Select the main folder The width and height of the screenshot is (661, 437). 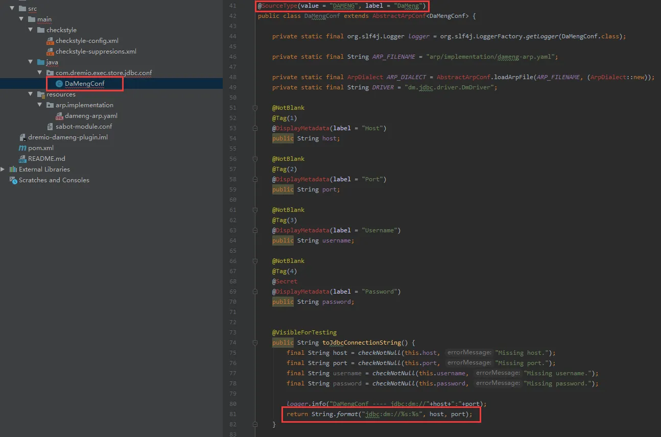pyautogui.click(x=44, y=19)
